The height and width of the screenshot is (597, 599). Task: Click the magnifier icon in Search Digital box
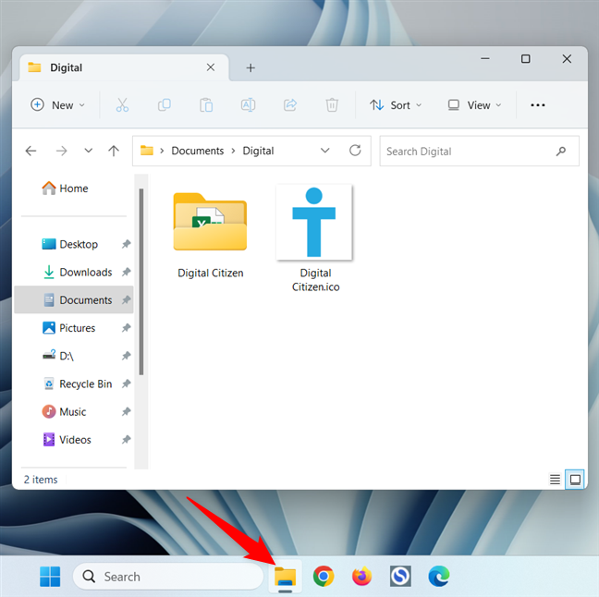pyautogui.click(x=561, y=152)
